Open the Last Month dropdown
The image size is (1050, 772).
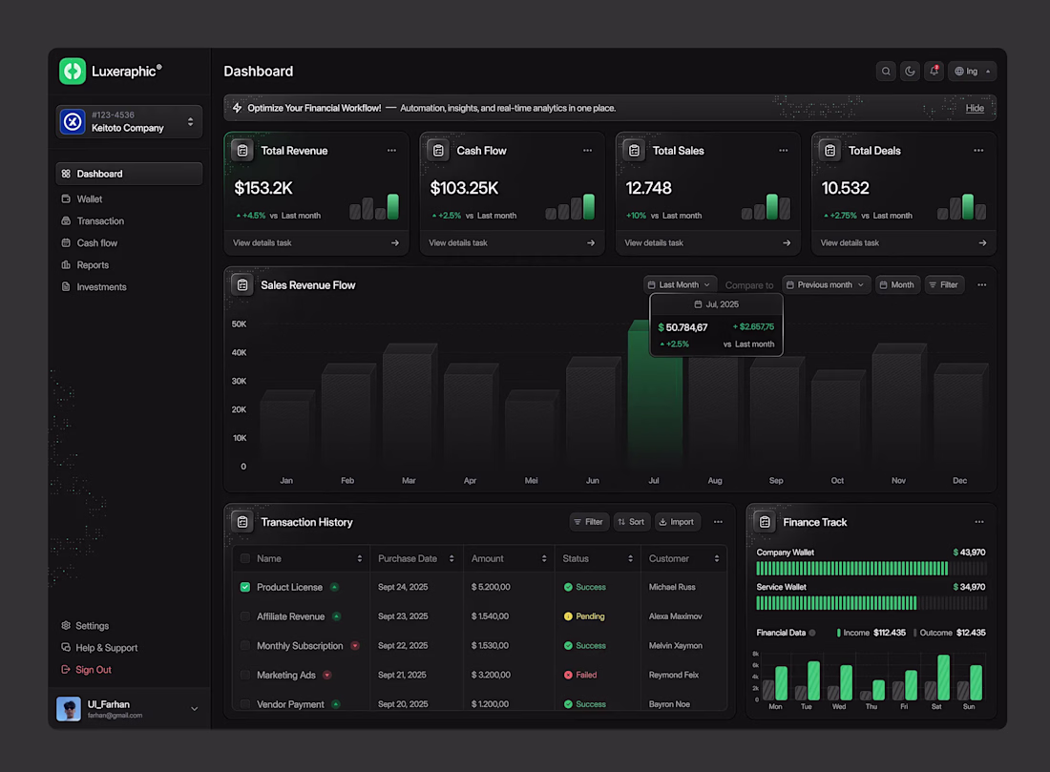[x=680, y=284]
